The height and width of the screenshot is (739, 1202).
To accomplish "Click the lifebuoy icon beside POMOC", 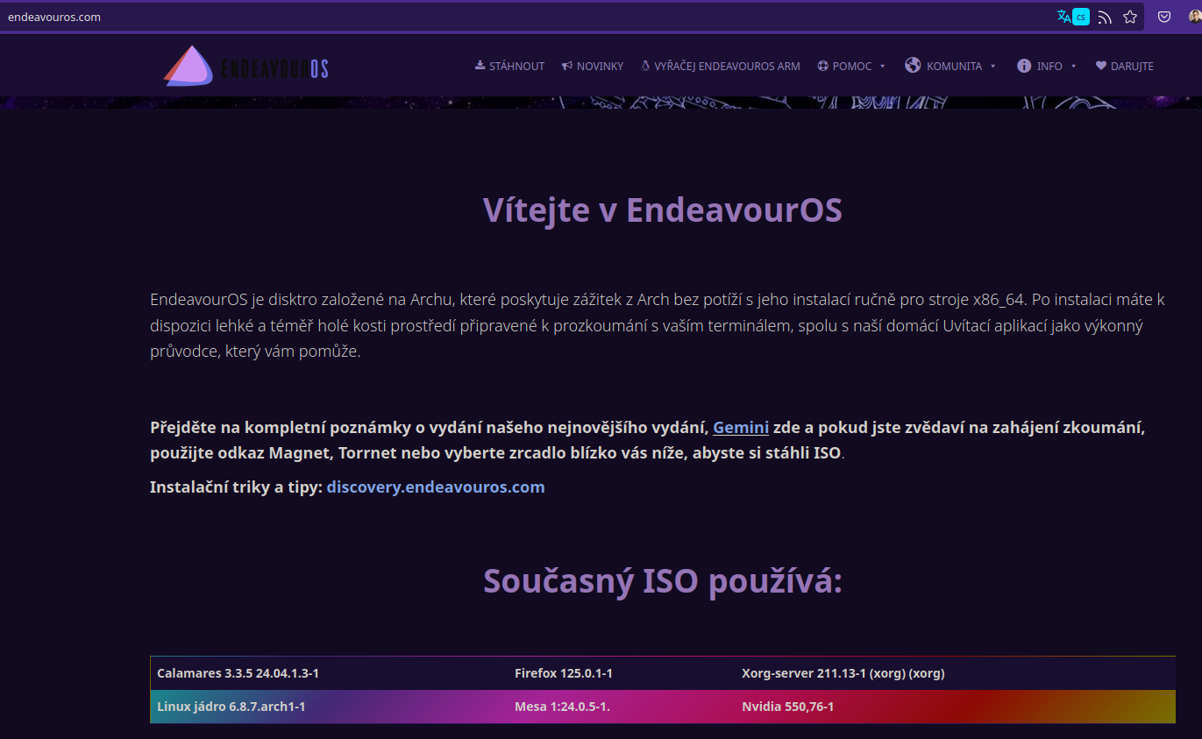I will click(822, 66).
